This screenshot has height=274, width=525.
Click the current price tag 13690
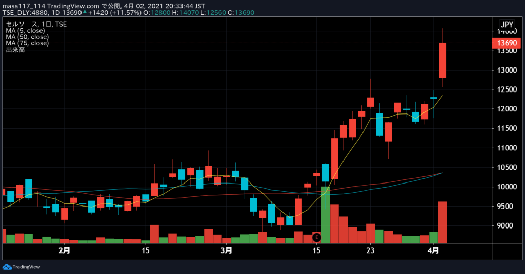[x=507, y=43]
